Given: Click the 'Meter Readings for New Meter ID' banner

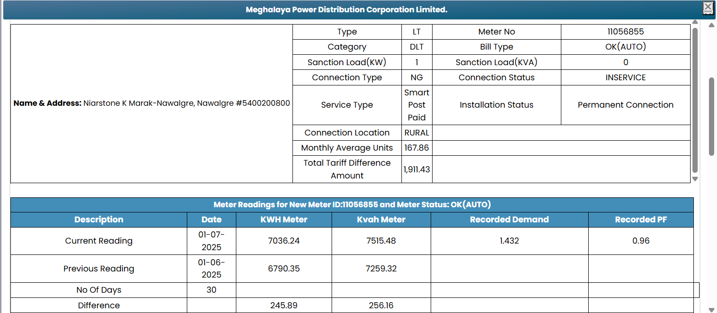Looking at the screenshot, I should [x=352, y=205].
